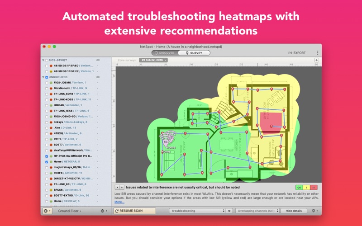Image resolution: width=362 pixels, height=226 pixels.
Task: Open the location pin dropdown at bottom right
Action: point(314,211)
